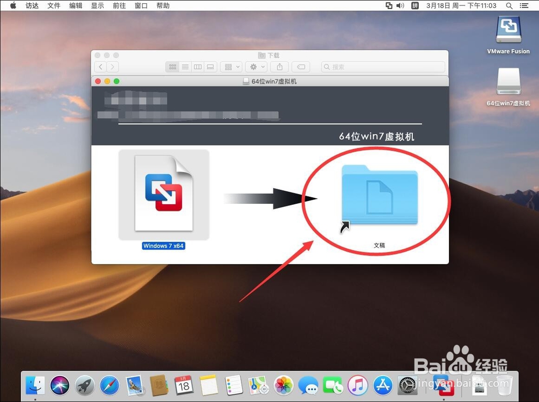The width and height of the screenshot is (539, 402).
Task: Open Notes from the Dock
Action: [209, 385]
